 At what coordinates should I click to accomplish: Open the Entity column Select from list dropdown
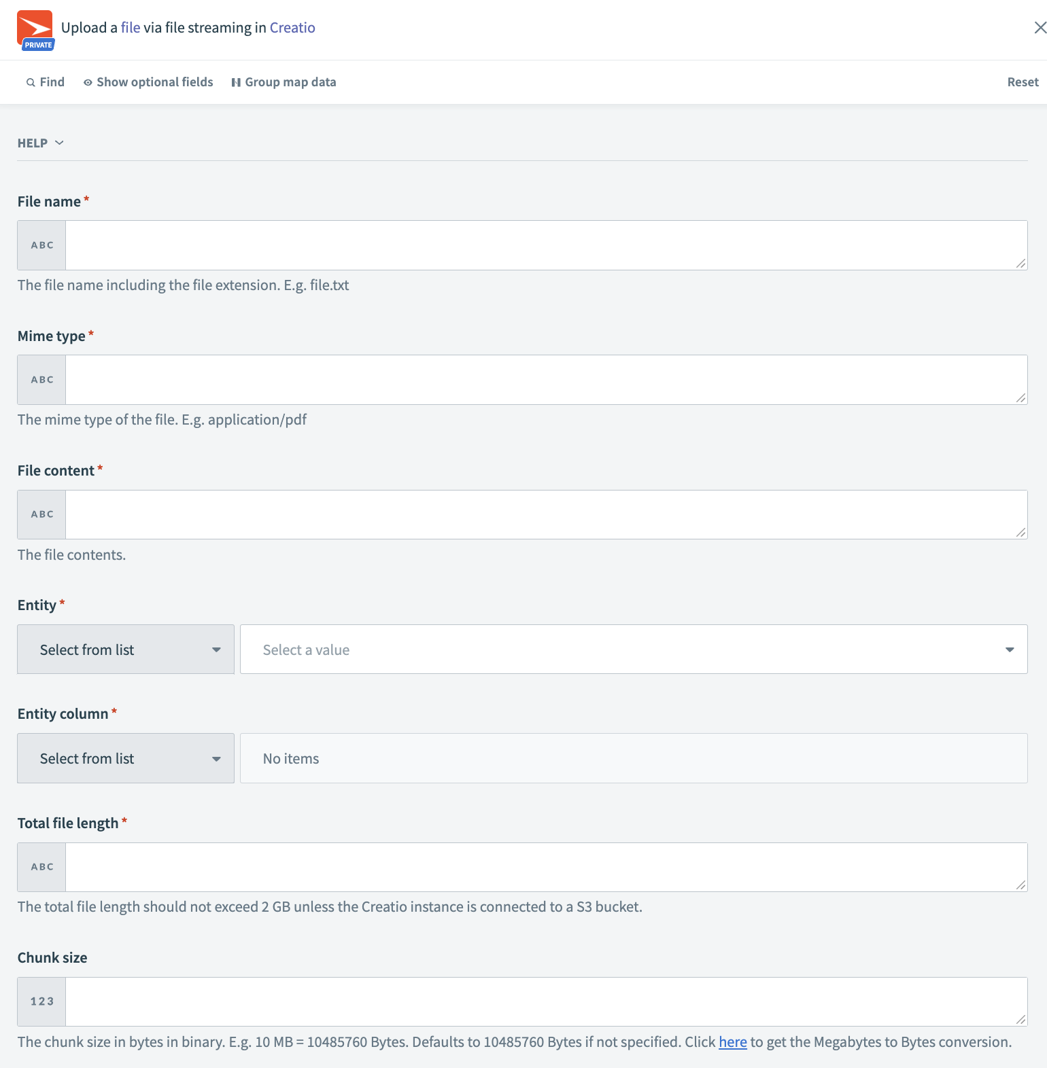[125, 758]
